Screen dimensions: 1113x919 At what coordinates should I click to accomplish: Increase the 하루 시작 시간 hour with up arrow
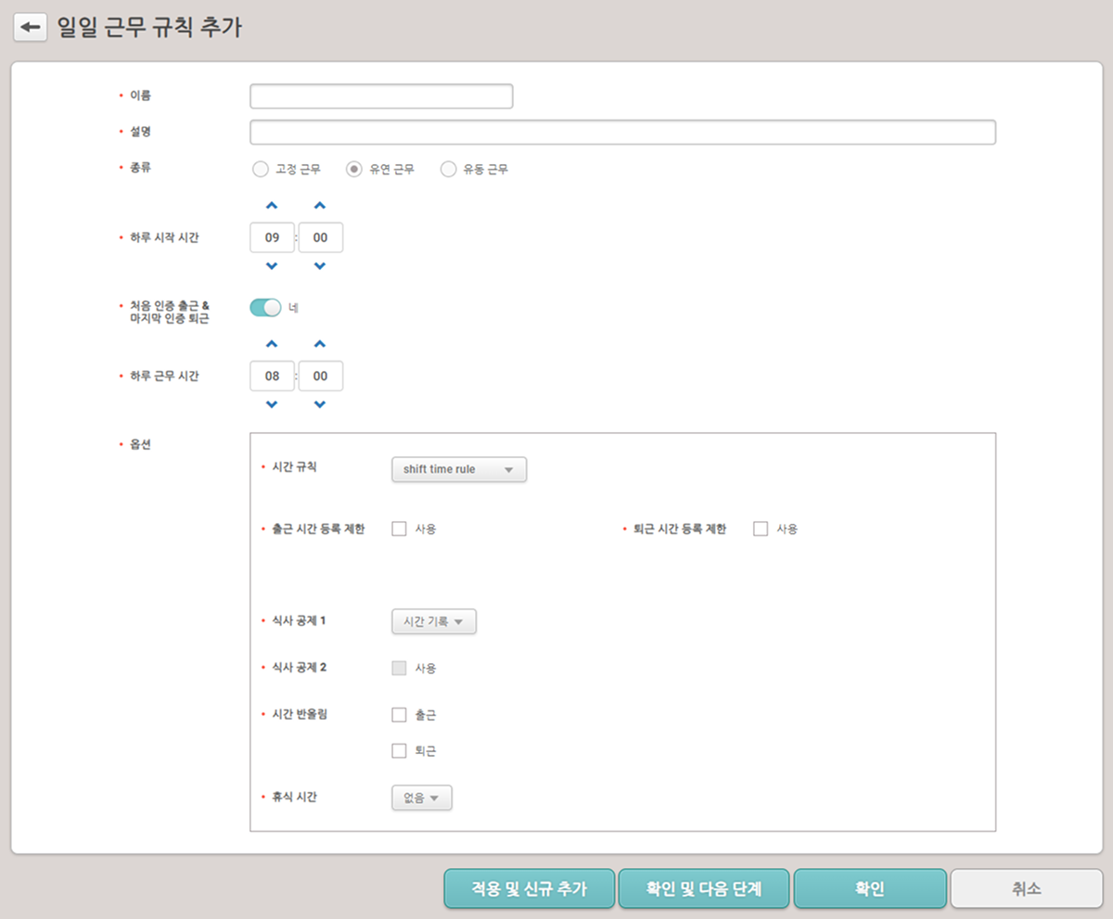coord(272,206)
